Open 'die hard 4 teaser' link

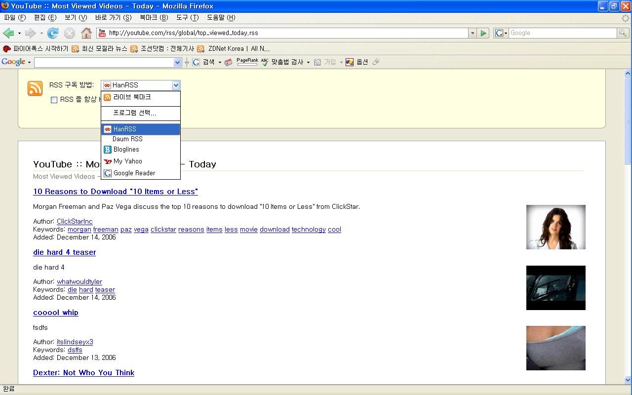[x=64, y=252]
